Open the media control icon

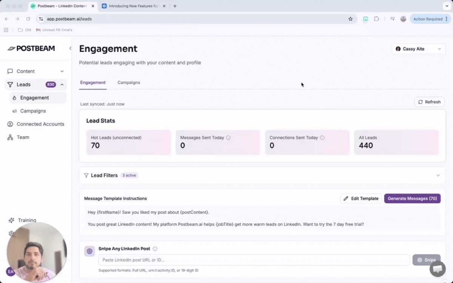(393, 19)
